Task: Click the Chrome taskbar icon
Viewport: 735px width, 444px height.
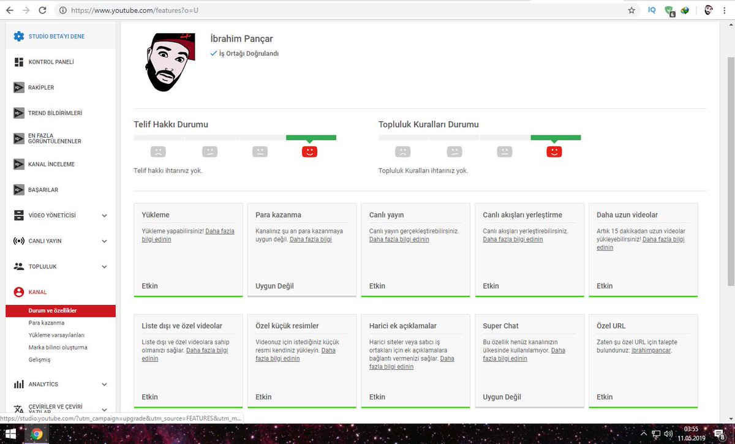Action: click(37, 434)
